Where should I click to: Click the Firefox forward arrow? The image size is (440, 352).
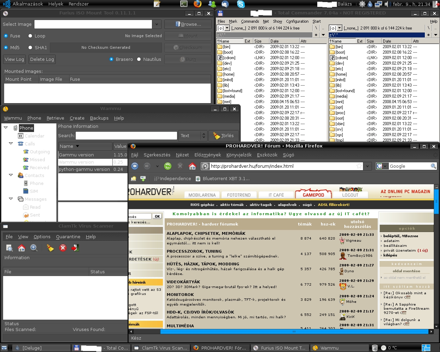point(147,166)
